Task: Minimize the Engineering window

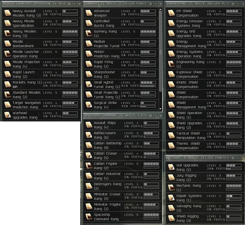Action: click(238, 4)
